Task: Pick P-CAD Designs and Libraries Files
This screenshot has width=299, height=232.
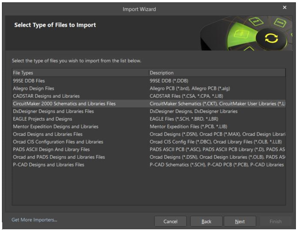Action: tap(48, 164)
